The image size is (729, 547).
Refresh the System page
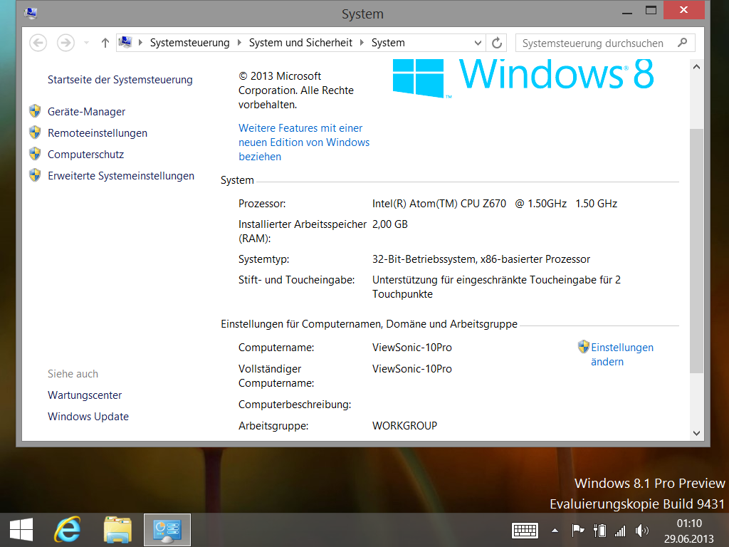click(x=497, y=43)
